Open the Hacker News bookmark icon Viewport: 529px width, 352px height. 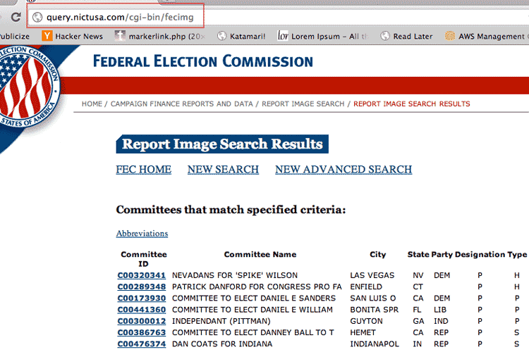(47, 36)
